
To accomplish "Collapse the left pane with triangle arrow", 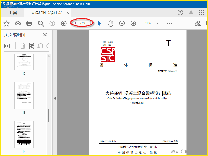I will tap(55, 98).
